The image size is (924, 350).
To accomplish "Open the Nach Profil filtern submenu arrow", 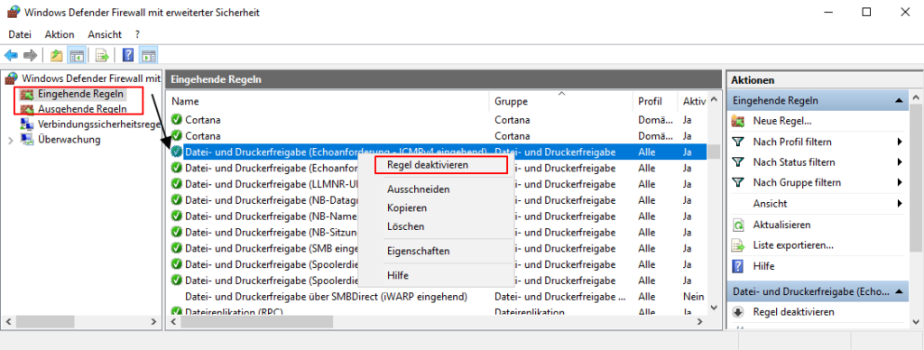I will point(900,142).
